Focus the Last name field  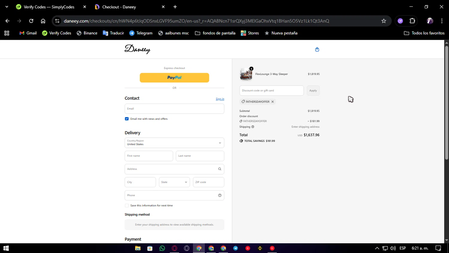[x=200, y=156]
